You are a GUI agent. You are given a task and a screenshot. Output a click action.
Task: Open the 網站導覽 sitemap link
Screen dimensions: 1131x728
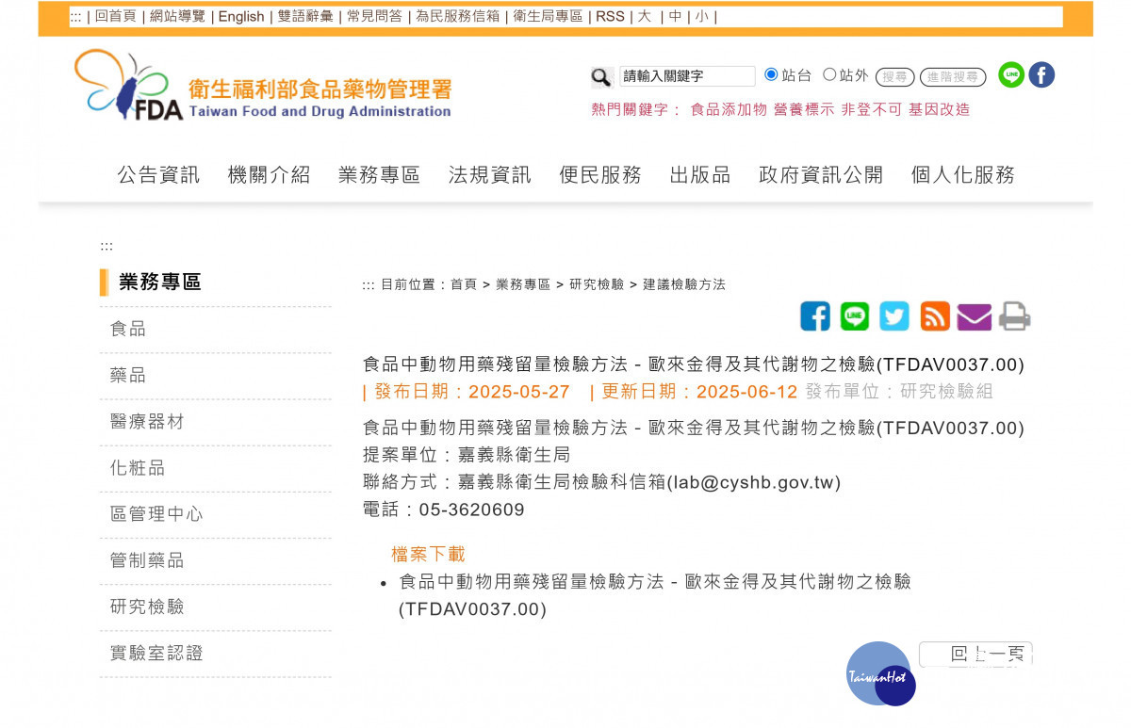pyautogui.click(x=177, y=16)
